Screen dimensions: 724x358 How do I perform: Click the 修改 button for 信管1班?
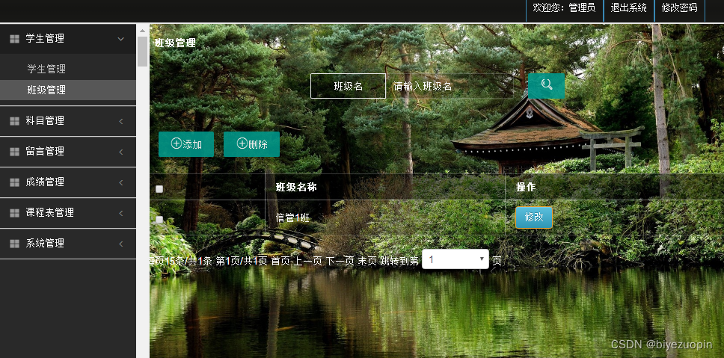point(534,217)
